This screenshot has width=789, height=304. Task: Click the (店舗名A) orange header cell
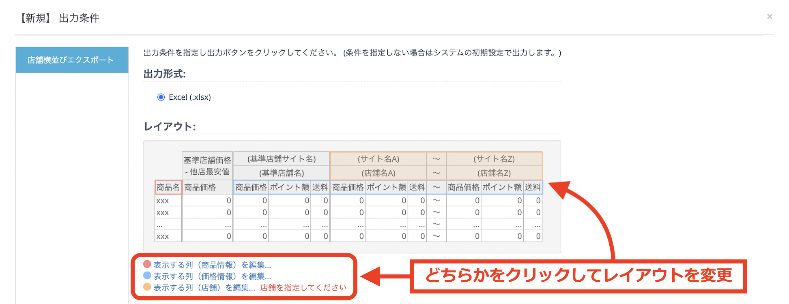[x=378, y=173]
